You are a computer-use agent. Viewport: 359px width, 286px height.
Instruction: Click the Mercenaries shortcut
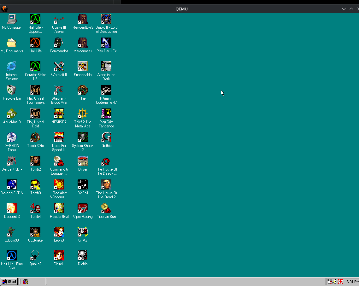pyautogui.click(x=83, y=43)
